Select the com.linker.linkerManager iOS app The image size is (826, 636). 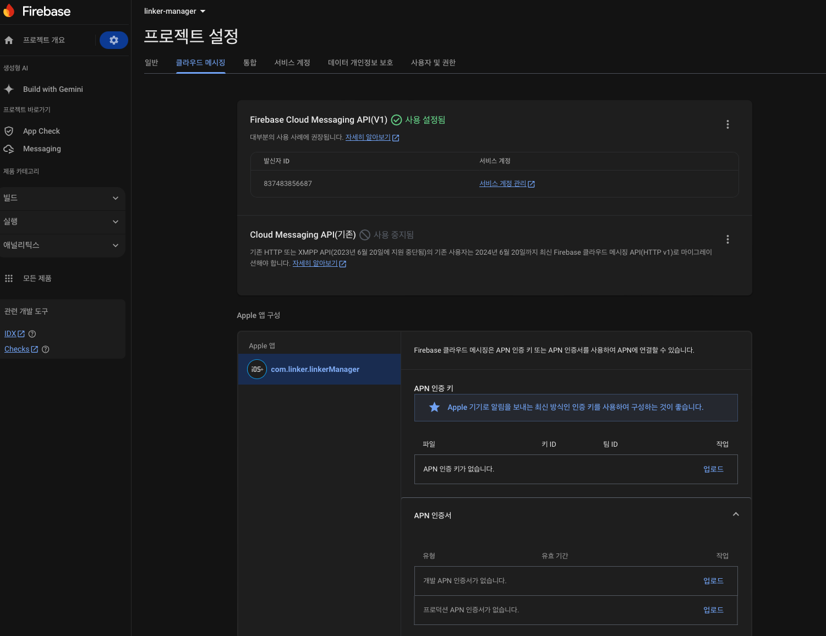(x=315, y=369)
